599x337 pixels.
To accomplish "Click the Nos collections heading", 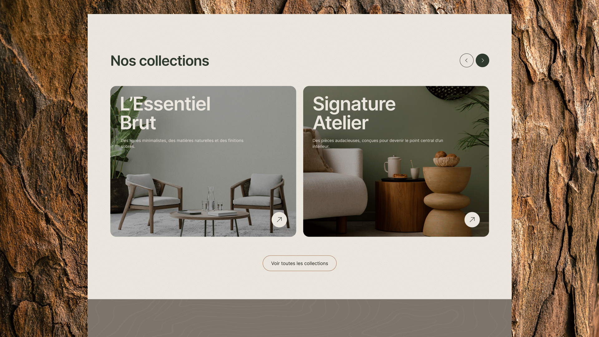I will coord(160,61).
